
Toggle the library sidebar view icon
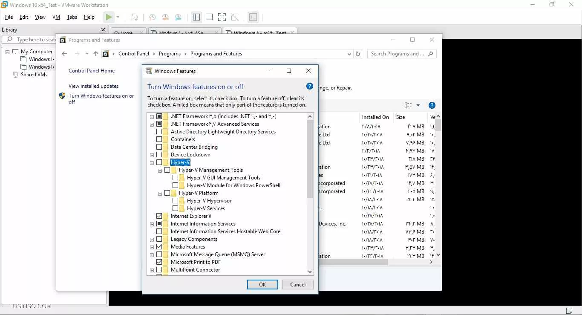(196, 17)
